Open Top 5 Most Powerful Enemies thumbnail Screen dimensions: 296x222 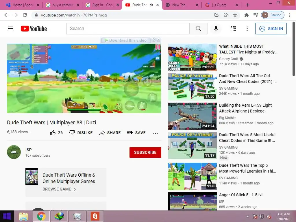tap(192, 176)
